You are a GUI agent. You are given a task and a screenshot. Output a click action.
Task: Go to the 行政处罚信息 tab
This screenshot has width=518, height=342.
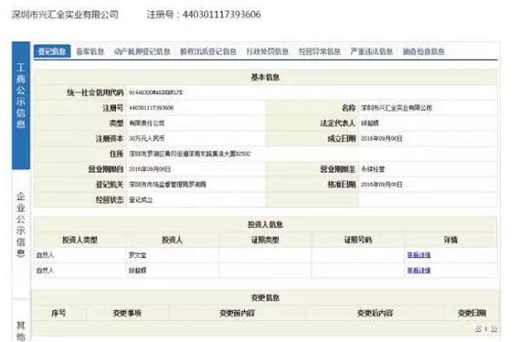click(268, 51)
